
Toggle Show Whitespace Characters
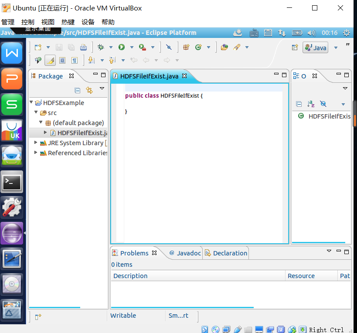tap(75, 60)
